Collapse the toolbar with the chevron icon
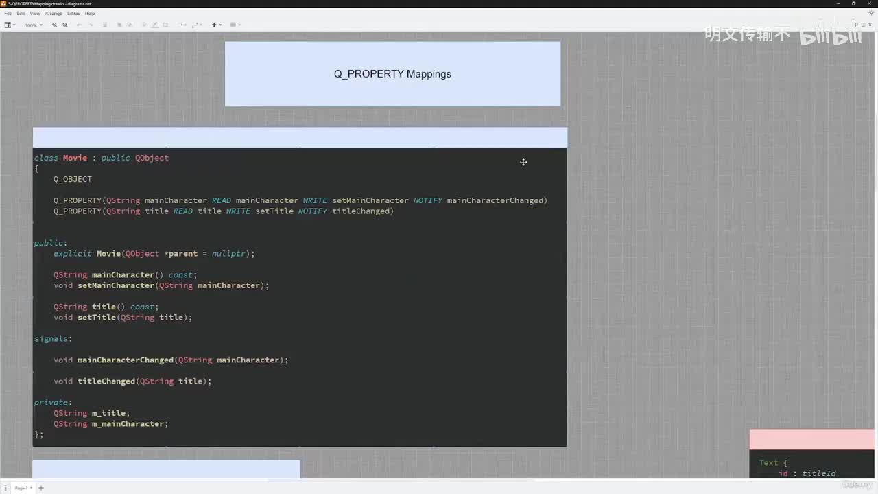 click(x=871, y=25)
